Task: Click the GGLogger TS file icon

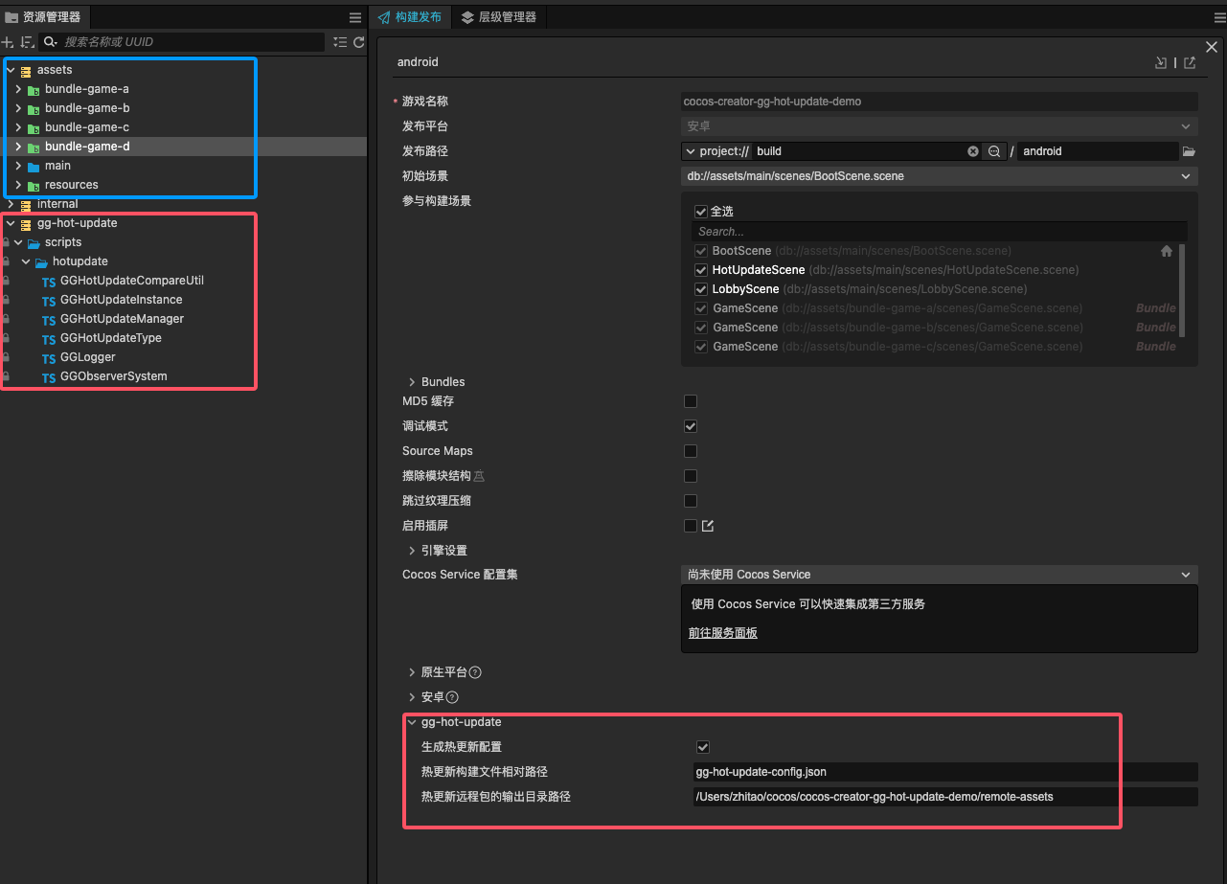Action: [49, 358]
